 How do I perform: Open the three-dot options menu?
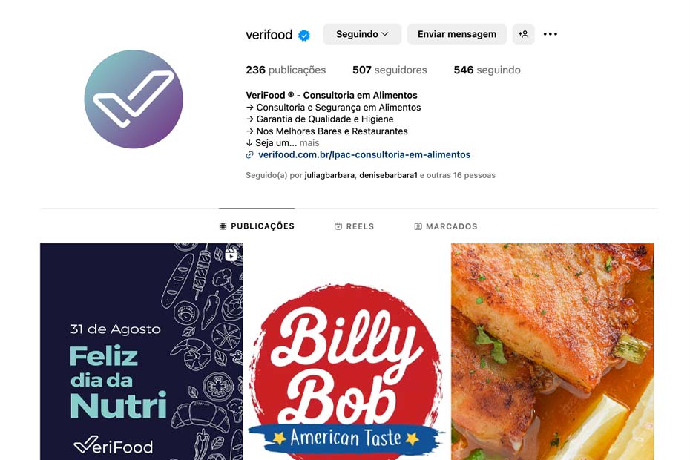click(x=550, y=34)
